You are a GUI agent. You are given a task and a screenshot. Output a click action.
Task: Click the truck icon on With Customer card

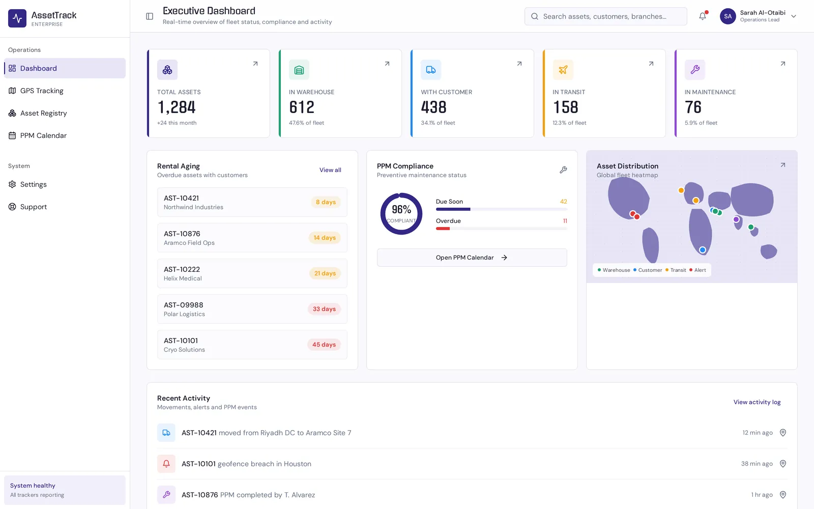click(x=431, y=70)
